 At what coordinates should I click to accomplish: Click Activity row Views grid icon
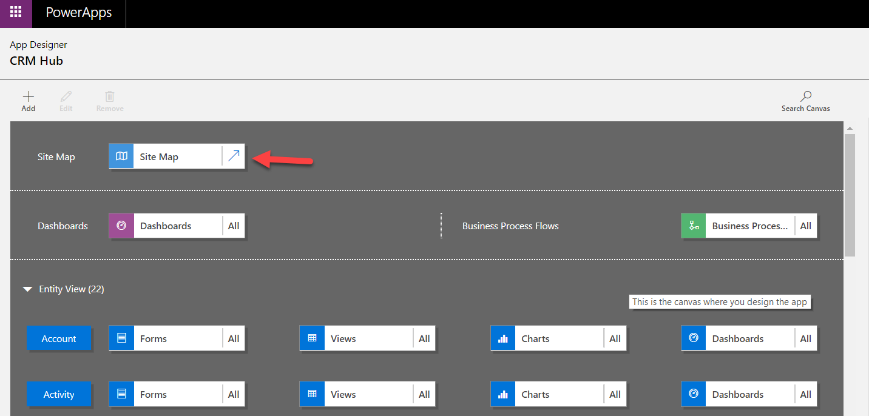coord(312,394)
